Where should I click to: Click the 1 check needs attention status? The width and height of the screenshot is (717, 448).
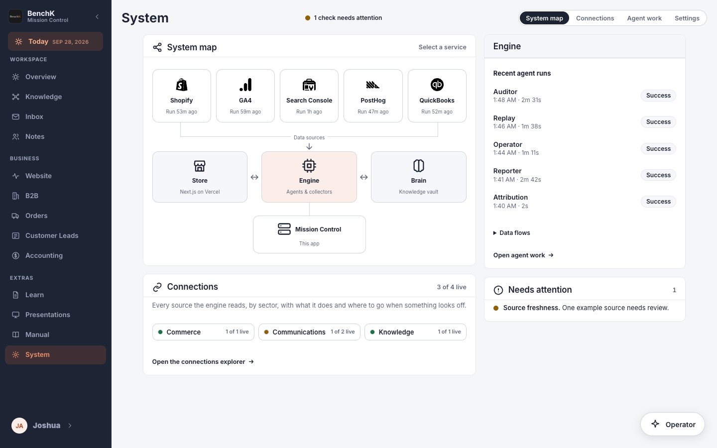[x=344, y=18]
